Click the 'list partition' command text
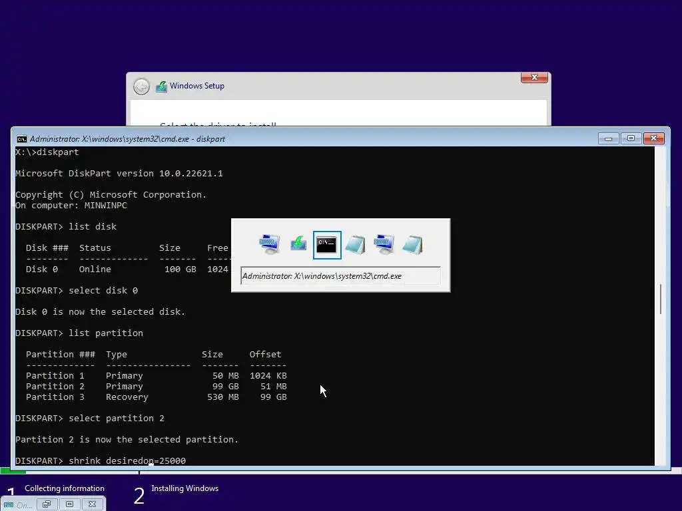Screen dimensions: 682x511 (x=106, y=333)
